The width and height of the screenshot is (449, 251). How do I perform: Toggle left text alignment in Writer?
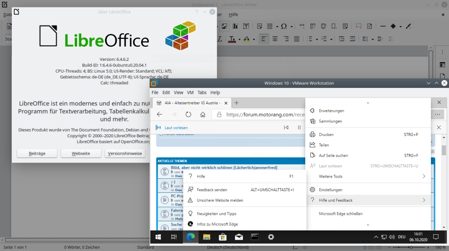click(264, 39)
